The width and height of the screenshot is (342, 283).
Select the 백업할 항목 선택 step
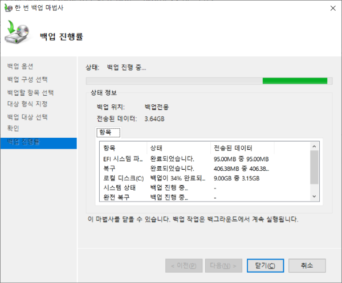coord(30,93)
